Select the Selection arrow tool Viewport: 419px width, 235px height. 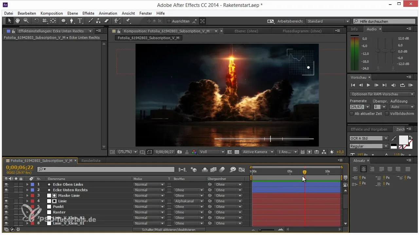[x=10, y=21]
